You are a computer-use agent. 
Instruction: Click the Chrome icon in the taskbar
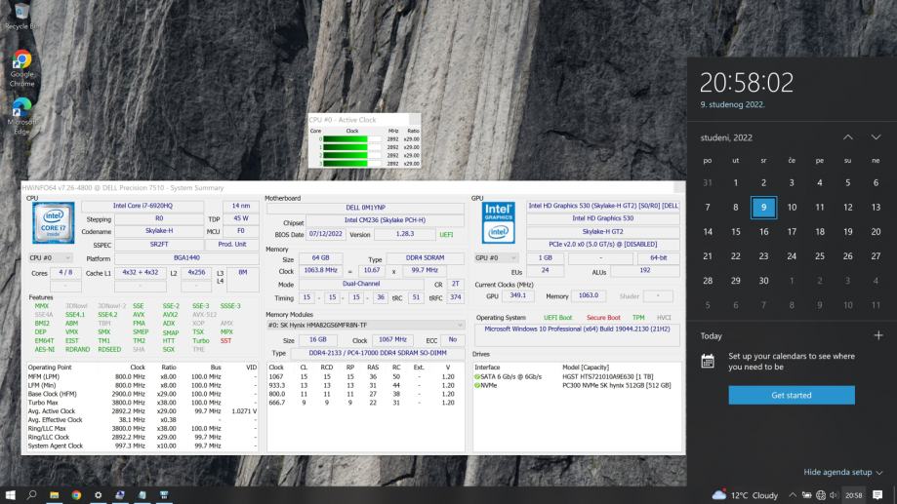pyautogui.click(x=76, y=494)
